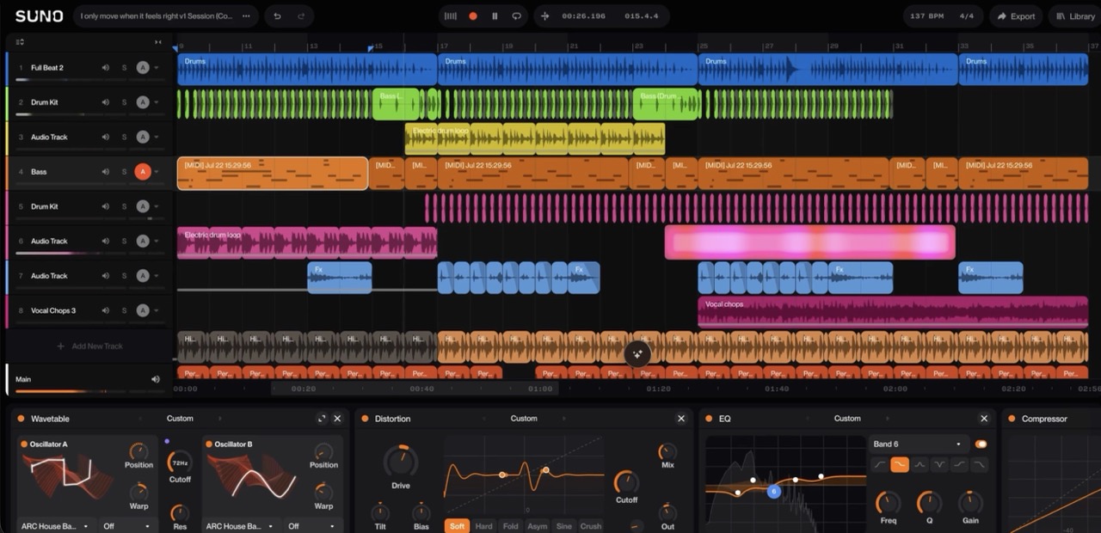Pause playback with the pause button
Screen dimensions: 1101x533
coord(495,16)
